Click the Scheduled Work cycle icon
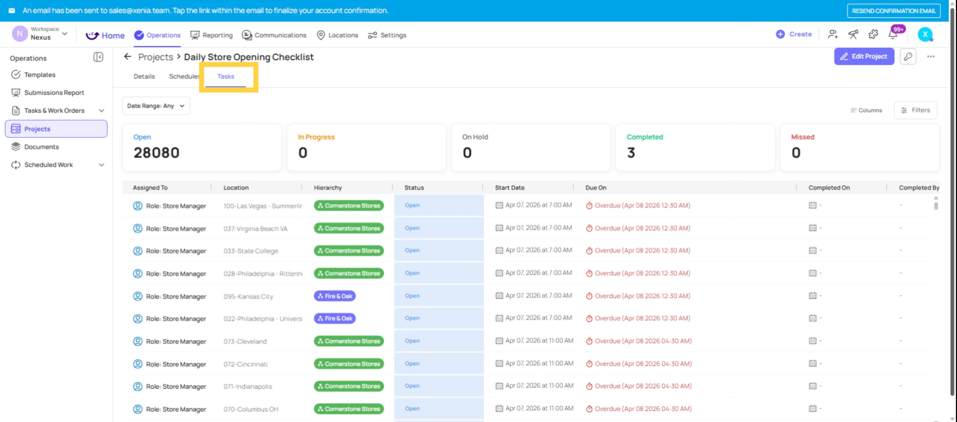 click(16, 165)
